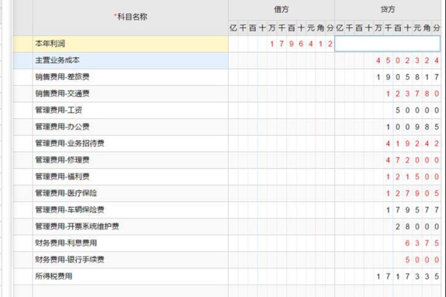The width and height of the screenshot is (446, 297).
Task: Select the 管理费用-车辆保险费 account cell
Action: [x=130, y=210]
